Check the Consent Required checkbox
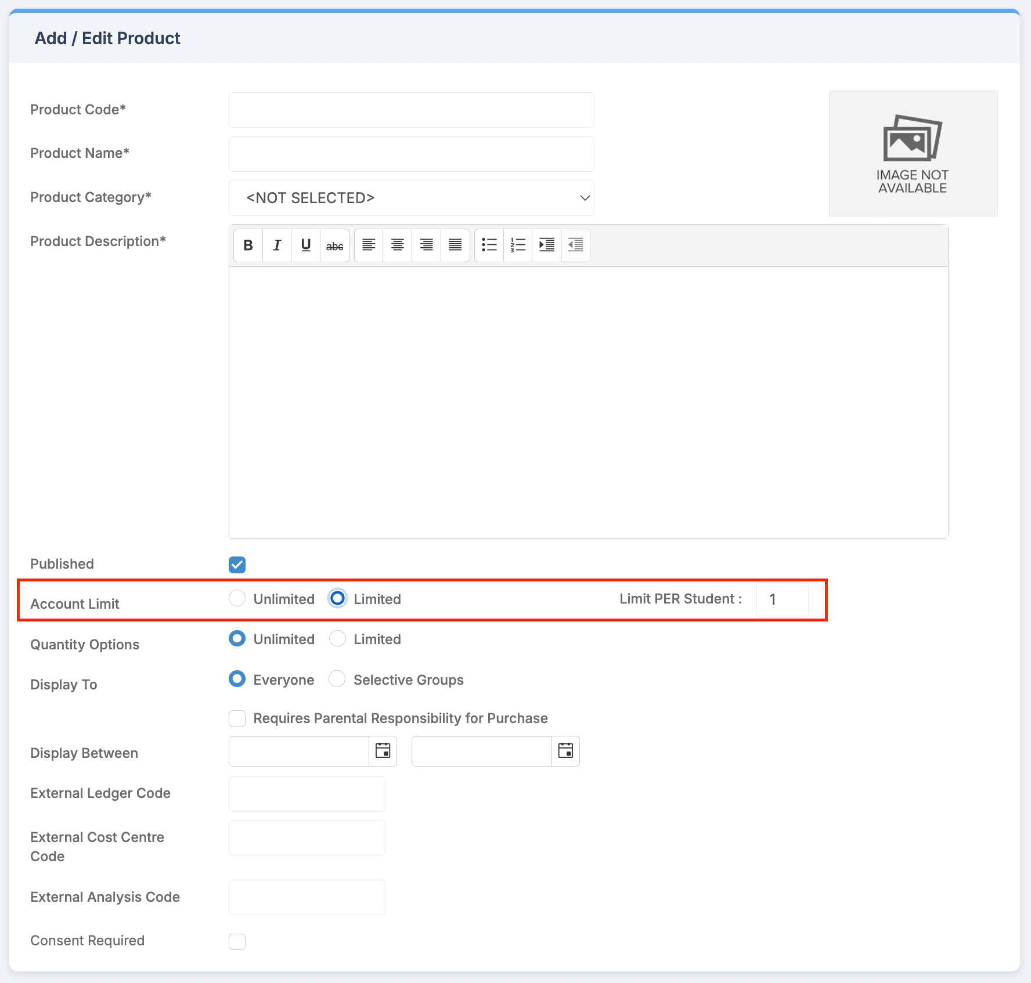This screenshot has width=1031, height=983. click(237, 941)
